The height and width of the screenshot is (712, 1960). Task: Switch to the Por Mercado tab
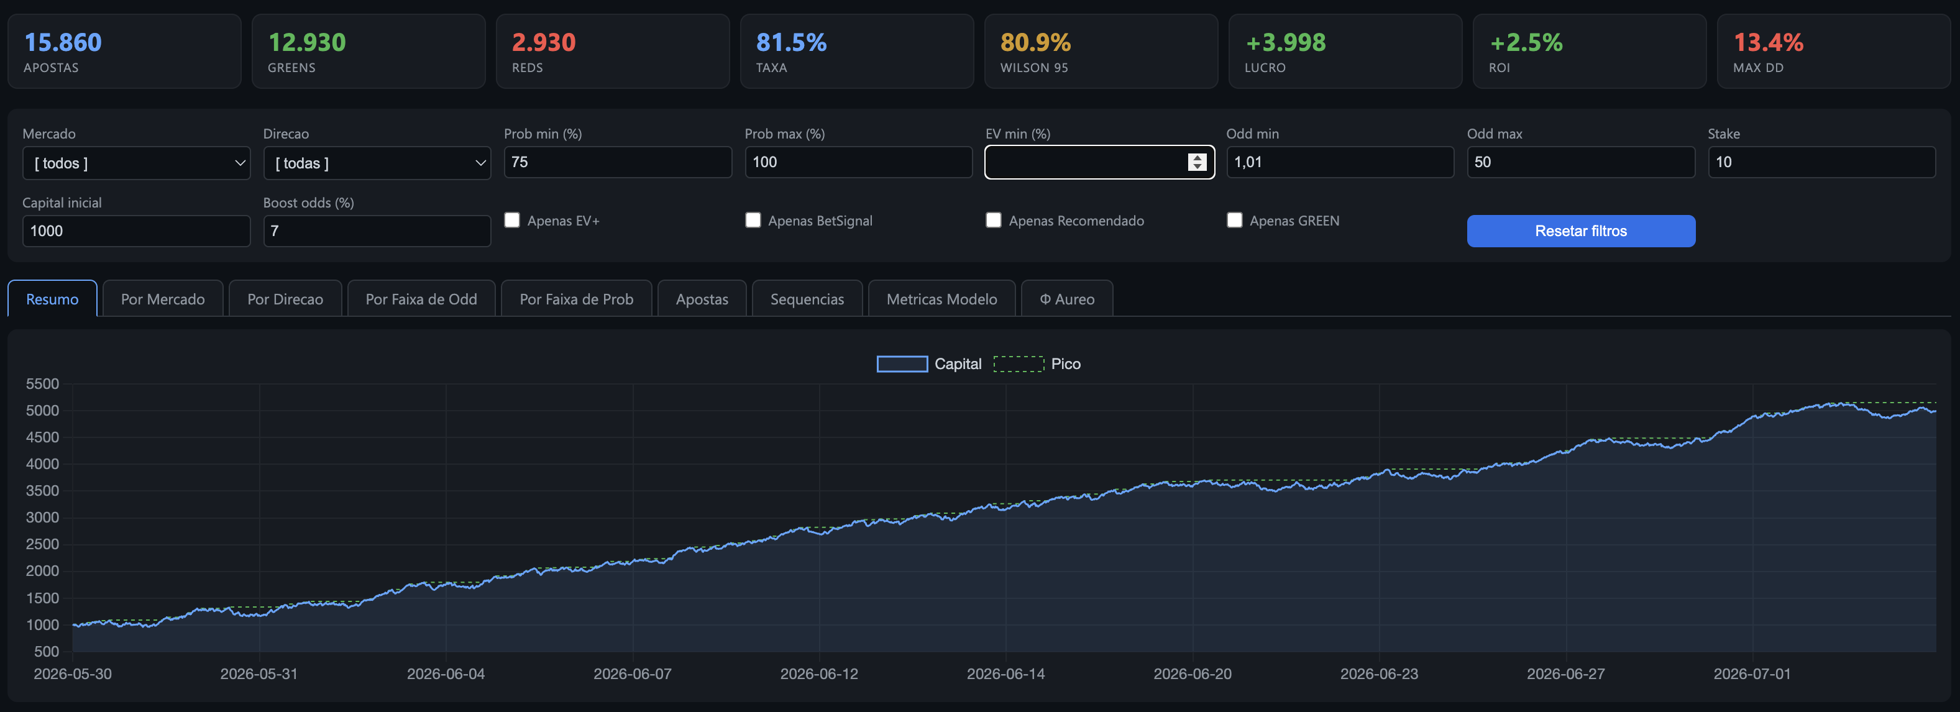[x=163, y=299]
